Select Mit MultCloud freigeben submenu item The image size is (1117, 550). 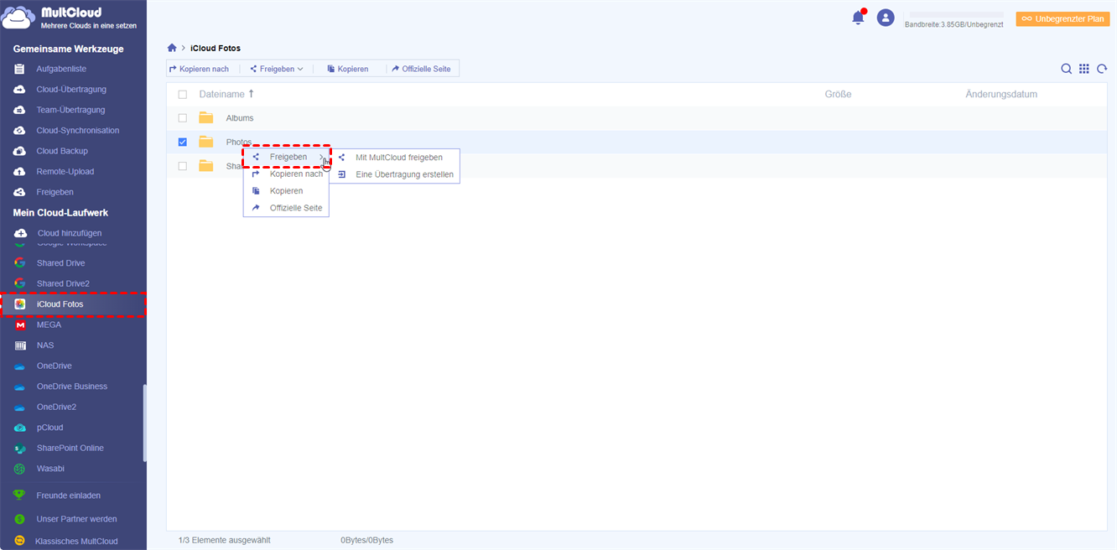tap(395, 158)
